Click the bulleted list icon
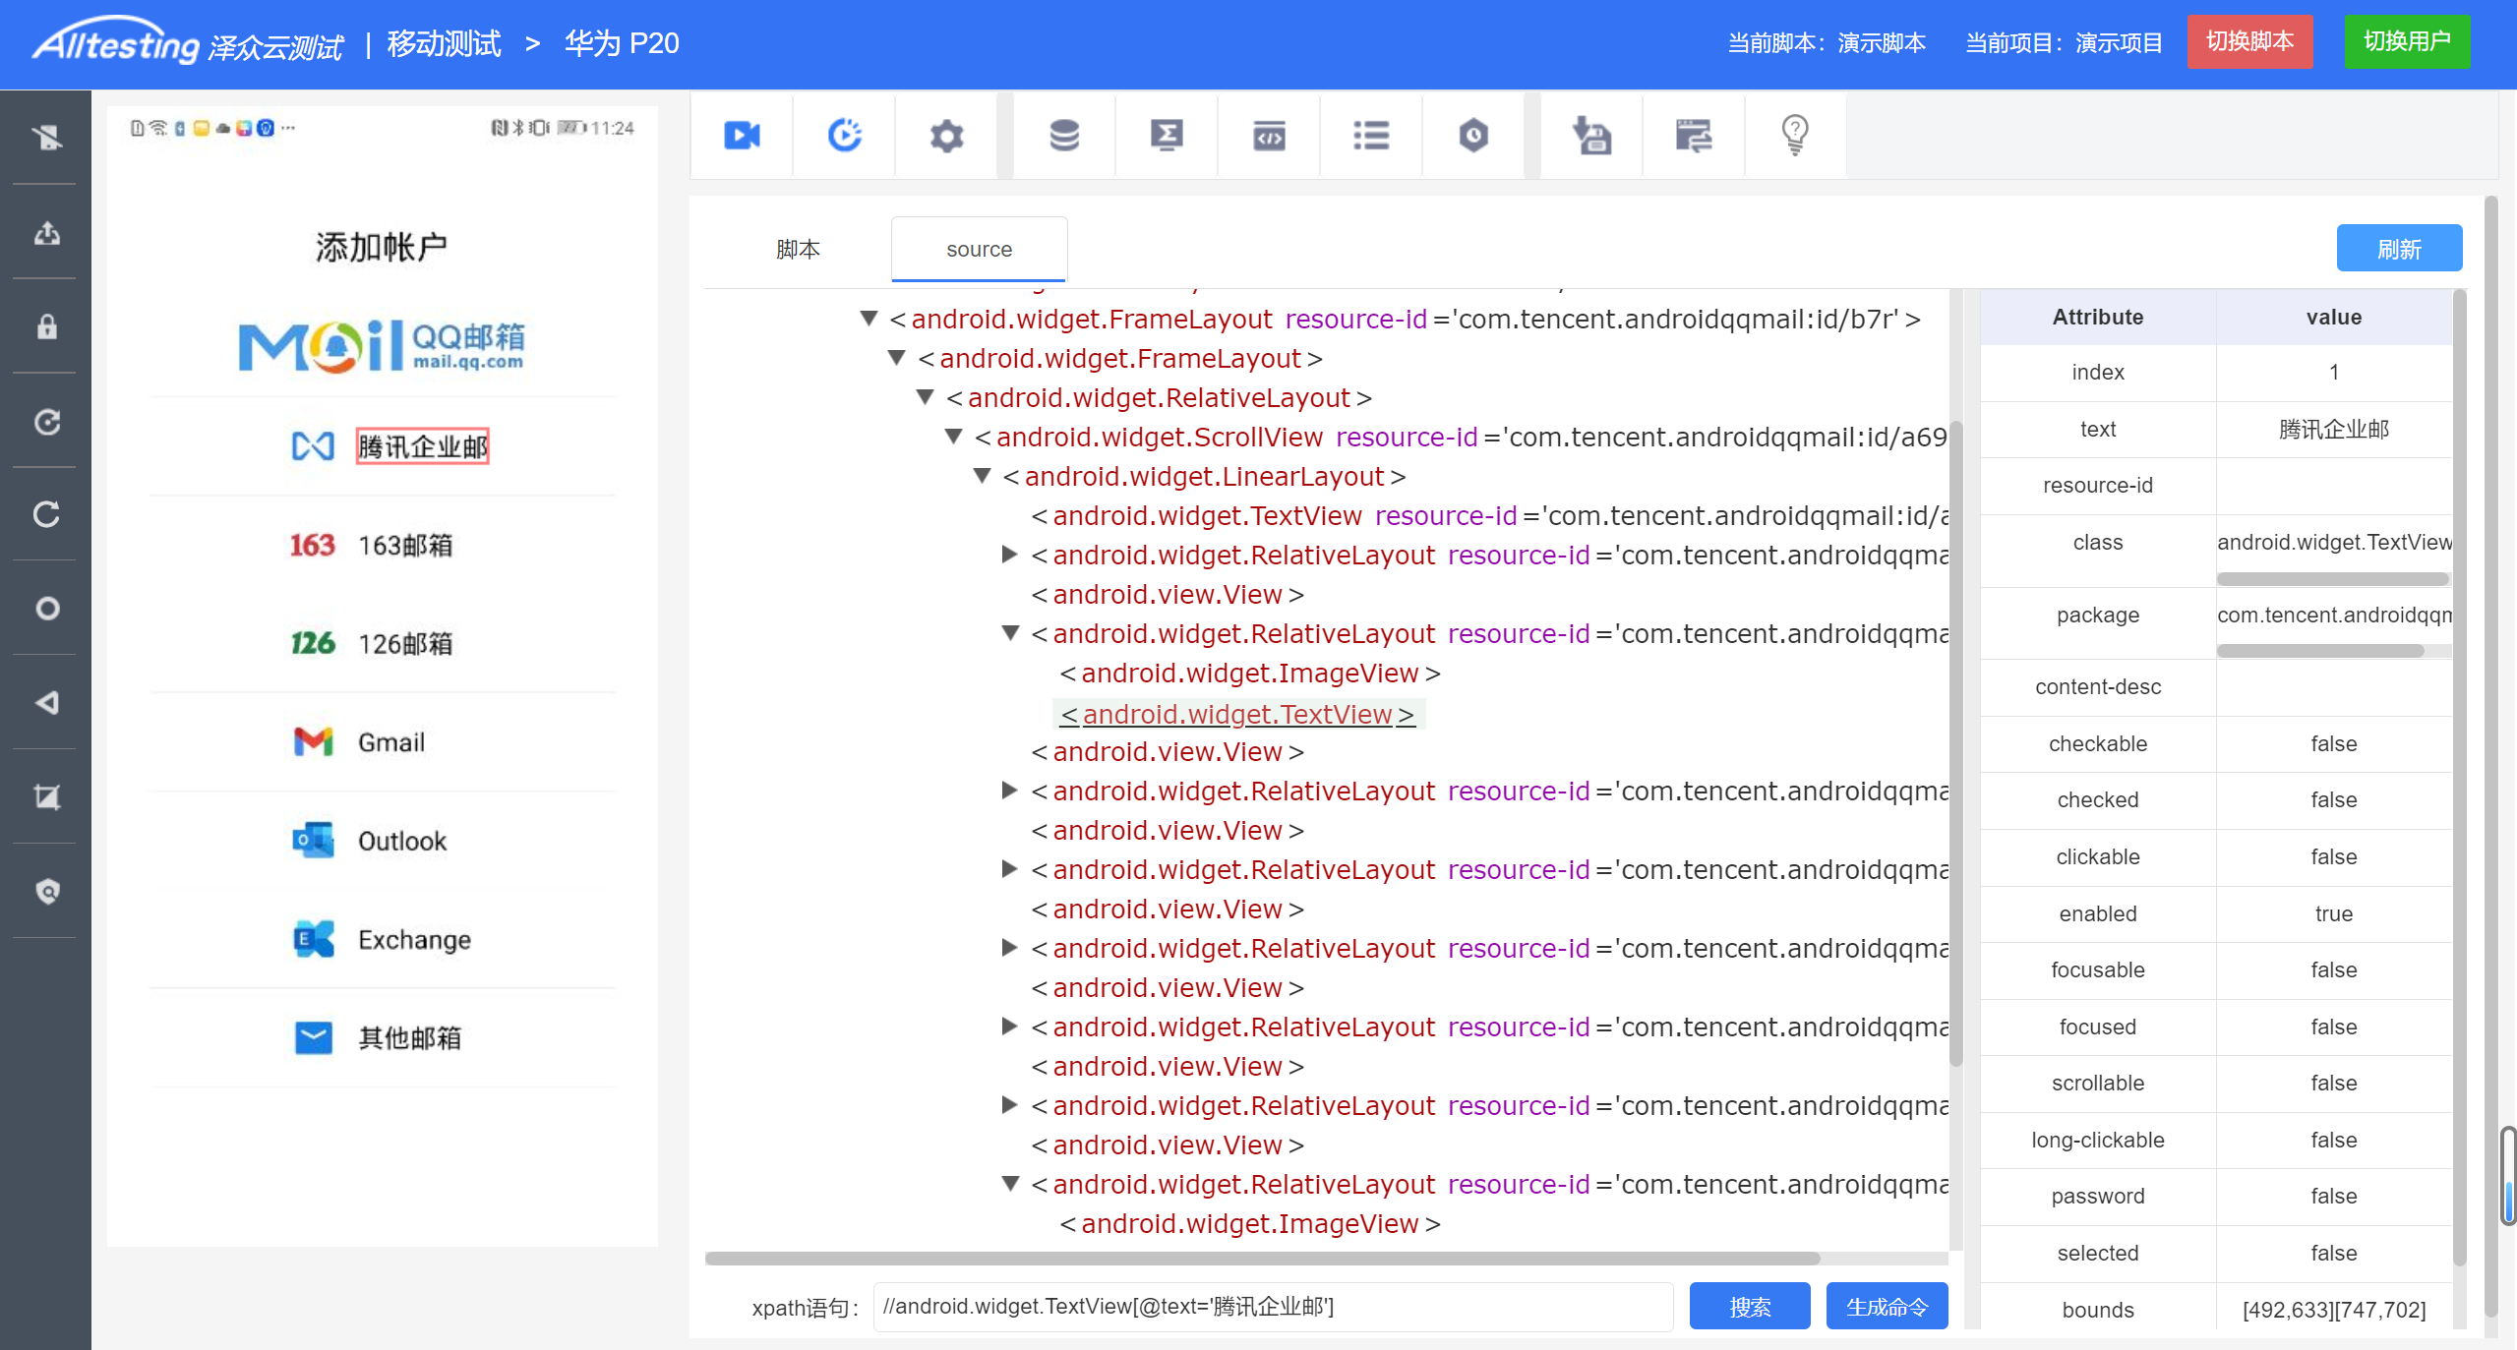Viewport: 2517px width, 1350px height. pos(1371,135)
